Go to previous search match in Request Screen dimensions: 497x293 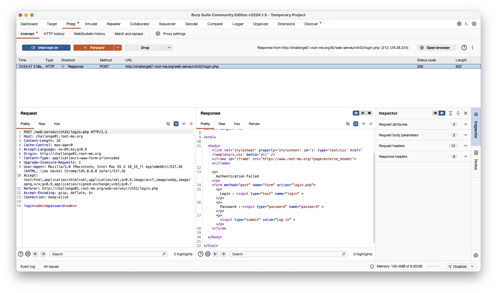(35, 254)
